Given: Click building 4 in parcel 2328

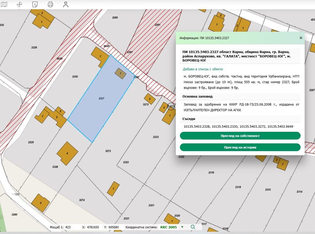Looking at the screenshot, I should point(67,153).
